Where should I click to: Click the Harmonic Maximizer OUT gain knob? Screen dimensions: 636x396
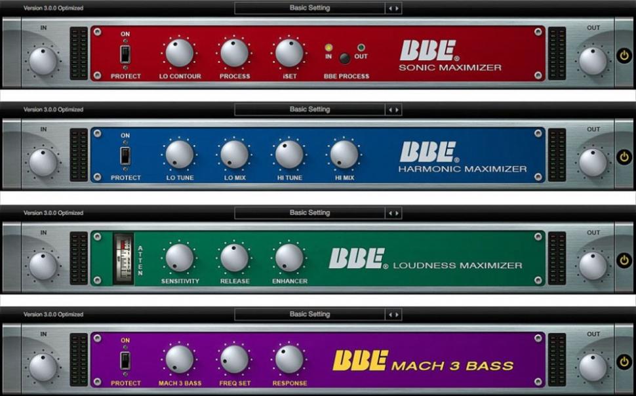pos(593,163)
